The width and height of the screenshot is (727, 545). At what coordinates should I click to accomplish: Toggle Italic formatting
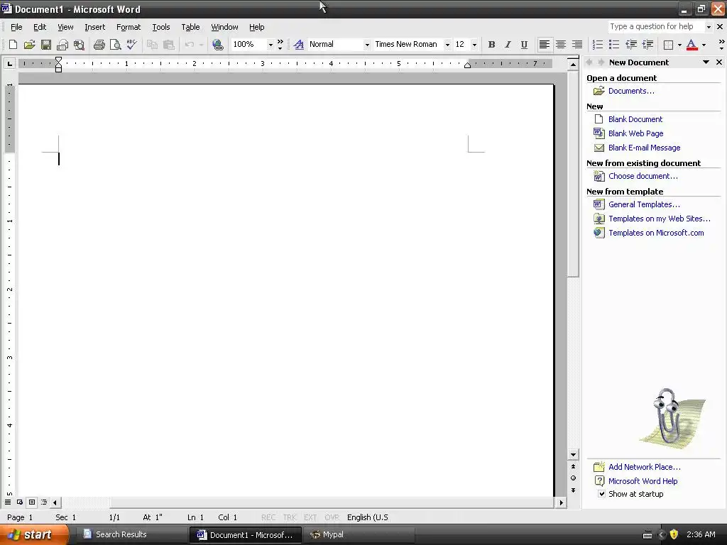point(508,45)
